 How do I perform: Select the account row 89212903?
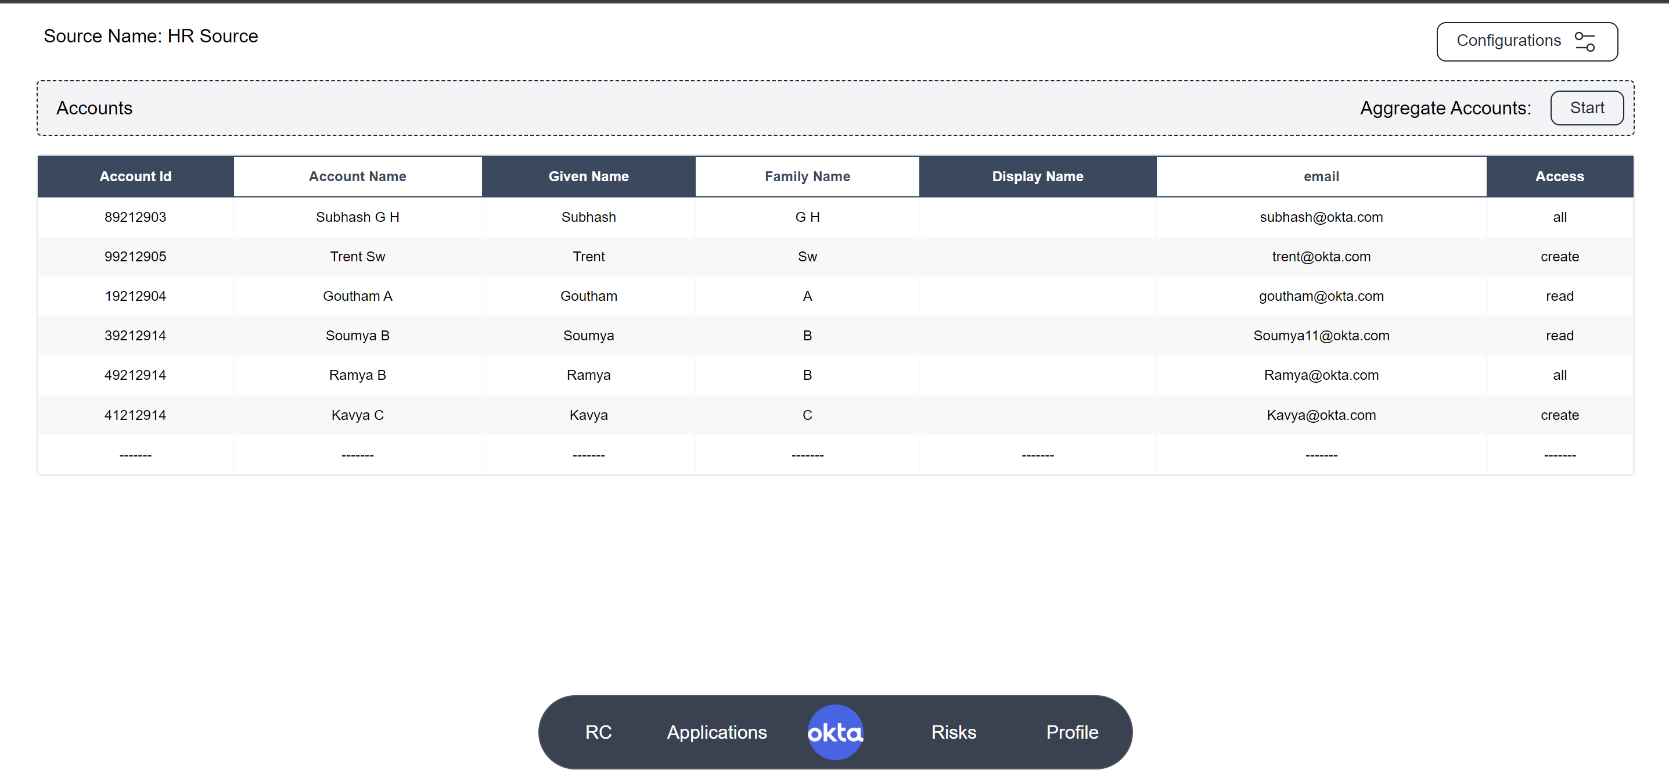point(135,217)
